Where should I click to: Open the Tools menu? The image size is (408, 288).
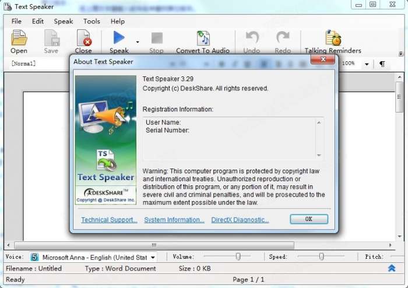[x=92, y=22]
